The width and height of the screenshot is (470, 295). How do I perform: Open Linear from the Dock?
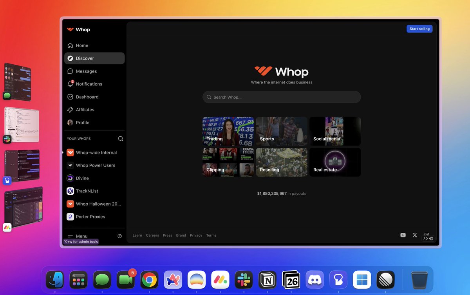point(385,280)
